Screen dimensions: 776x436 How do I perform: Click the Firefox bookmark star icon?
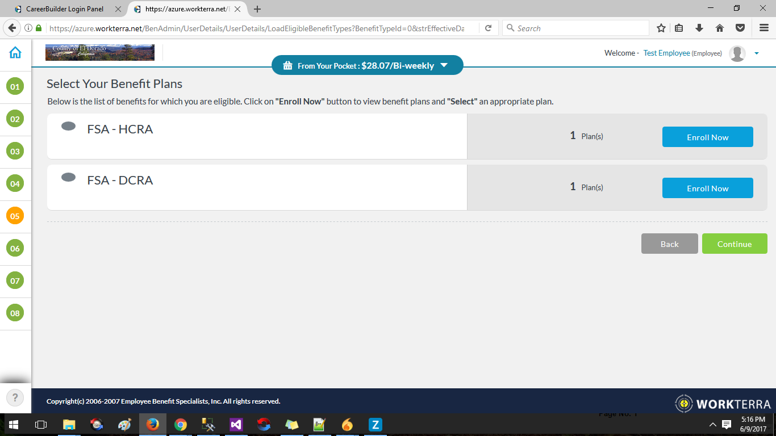(x=661, y=28)
